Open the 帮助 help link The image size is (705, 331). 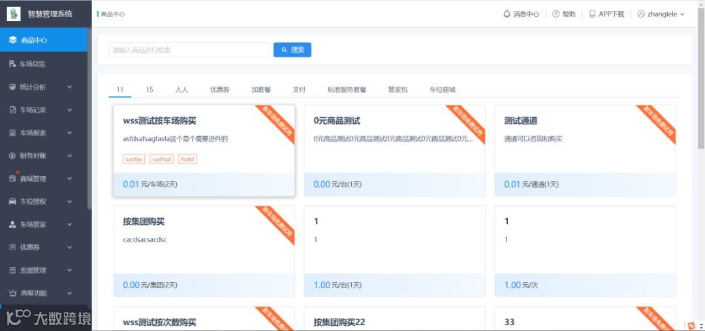tap(569, 14)
